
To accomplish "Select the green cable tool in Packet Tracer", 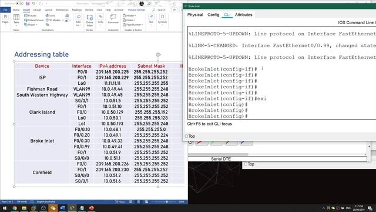I will [216, 143].
